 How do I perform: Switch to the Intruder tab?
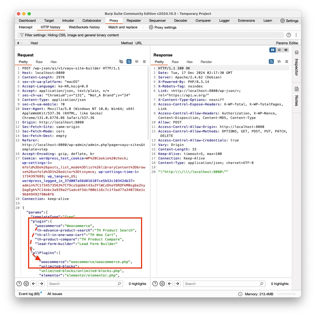(68, 20)
